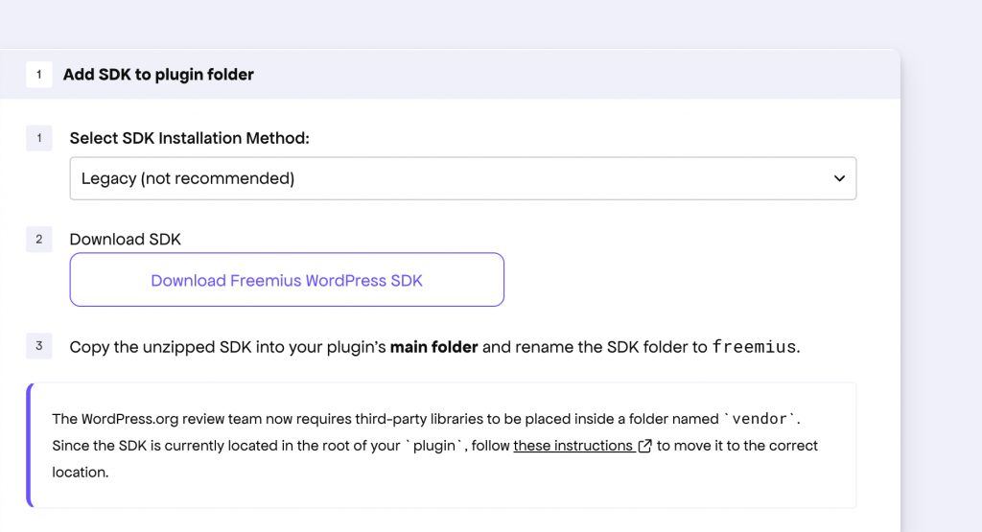
Task: Click the `plugin` code text in notice
Action: pos(434,446)
